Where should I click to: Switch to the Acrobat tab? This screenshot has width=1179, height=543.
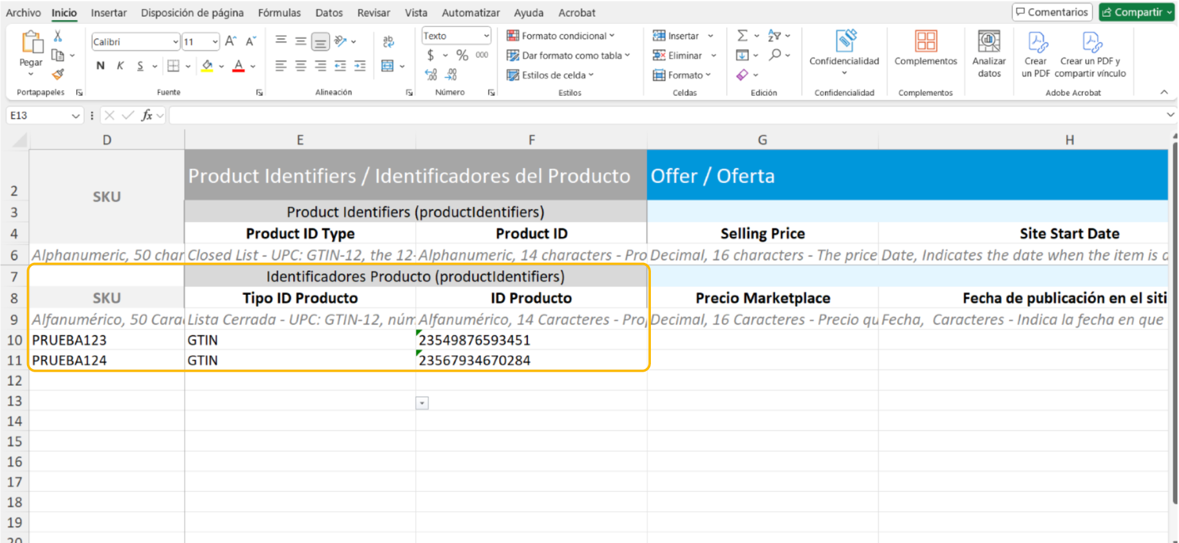click(x=577, y=12)
